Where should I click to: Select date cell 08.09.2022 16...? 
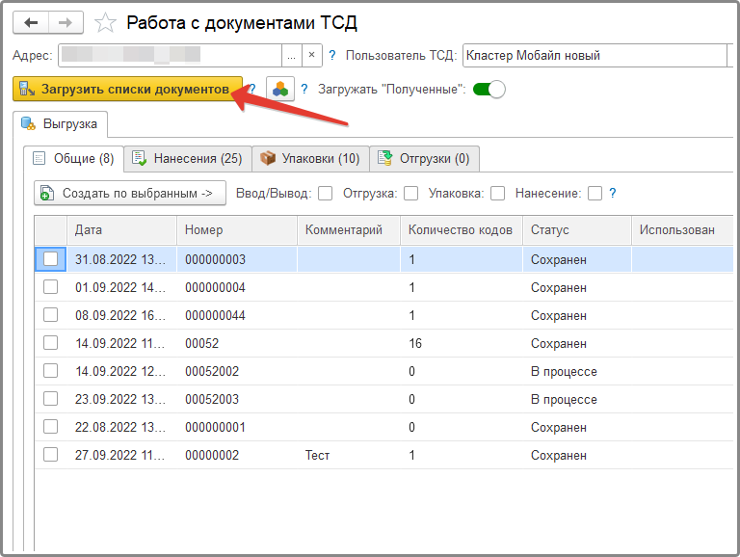pyautogui.click(x=121, y=315)
